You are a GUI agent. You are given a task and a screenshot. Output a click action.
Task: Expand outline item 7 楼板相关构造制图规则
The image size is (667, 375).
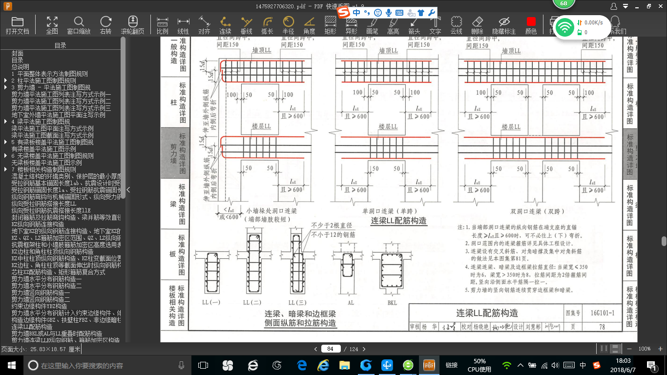[5, 169]
